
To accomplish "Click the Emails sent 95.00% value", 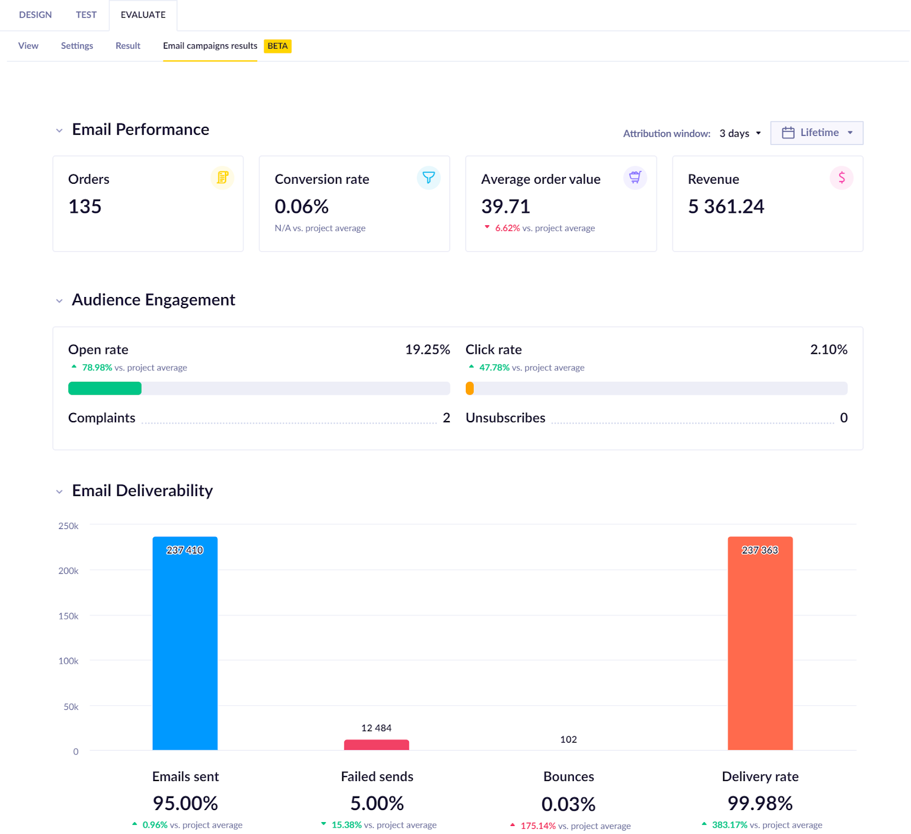I will (x=185, y=803).
